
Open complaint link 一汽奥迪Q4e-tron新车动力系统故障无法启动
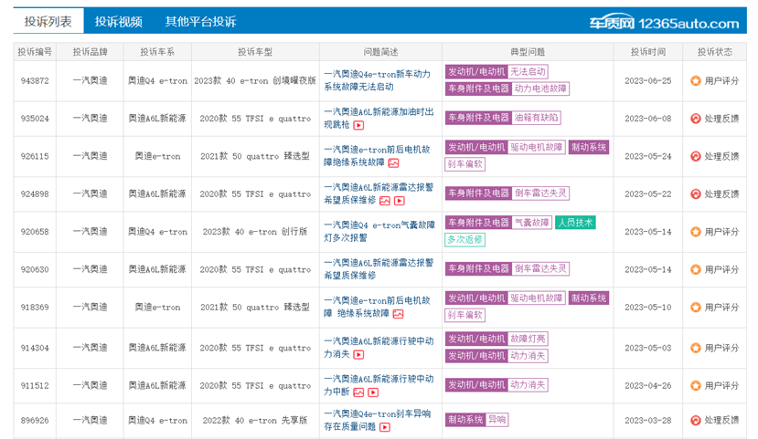click(377, 80)
